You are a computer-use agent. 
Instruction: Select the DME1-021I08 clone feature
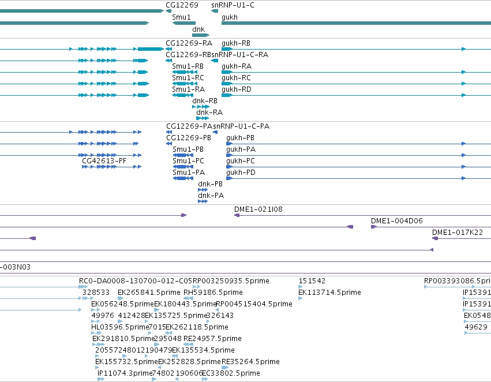tap(362, 215)
